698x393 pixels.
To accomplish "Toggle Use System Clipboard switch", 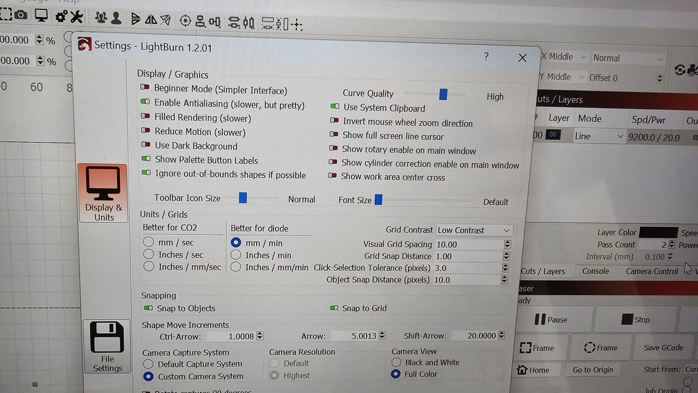I will pos(335,106).
